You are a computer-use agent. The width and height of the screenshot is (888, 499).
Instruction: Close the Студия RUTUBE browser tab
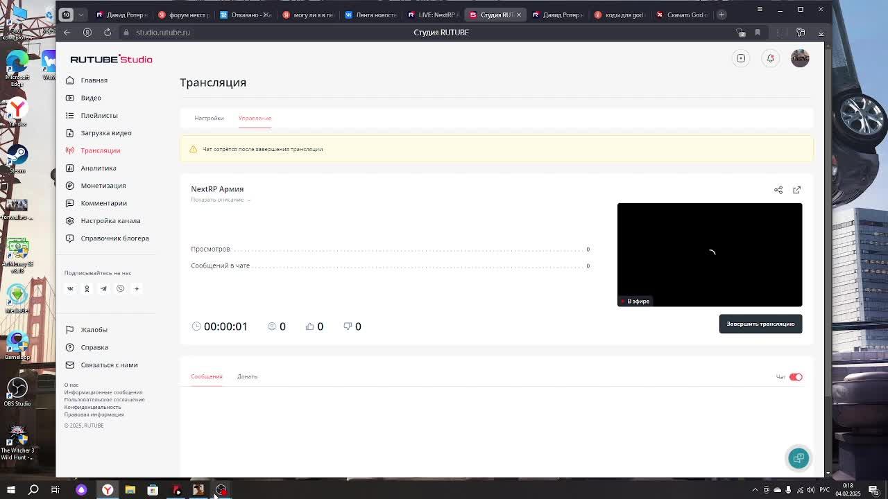(518, 15)
